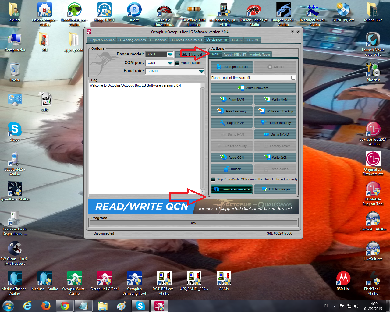Image resolution: width=390 pixels, height=312 pixels.
Task: Open the Phoenix desktop shortcut
Action: (373, 72)
